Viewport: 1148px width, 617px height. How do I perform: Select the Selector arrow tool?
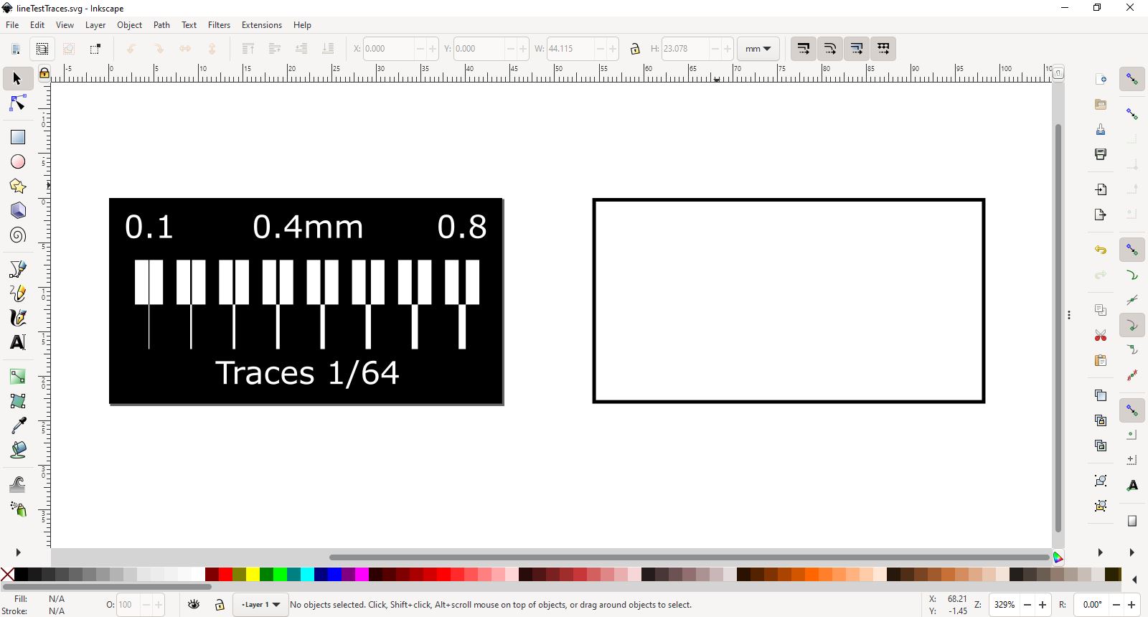pyautogui.click(x=17, y=78)
